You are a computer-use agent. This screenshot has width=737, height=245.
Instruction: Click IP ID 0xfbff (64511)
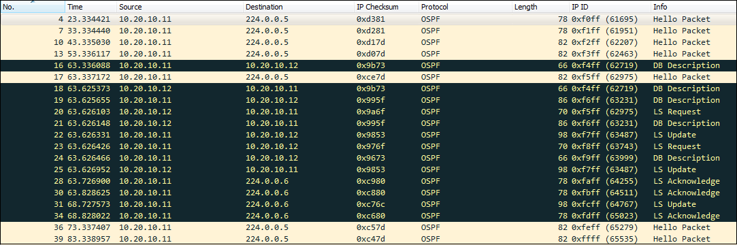coord(604,193)
